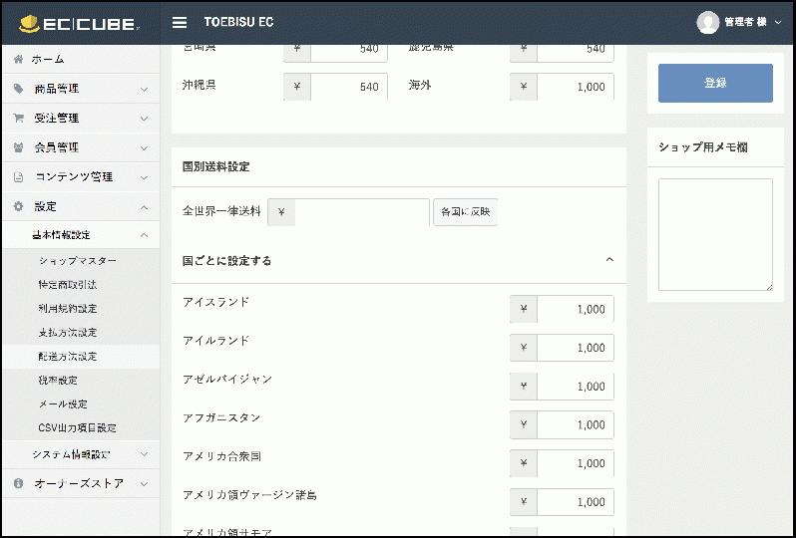Screen dimensions: 796x538
Task: Click the アイルランド shipping fee field
Action: click(x=576, y=348)
